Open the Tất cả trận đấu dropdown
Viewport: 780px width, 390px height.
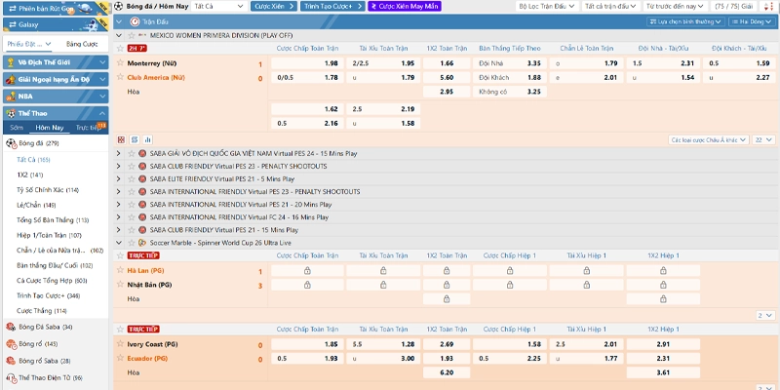coord(611,7)
